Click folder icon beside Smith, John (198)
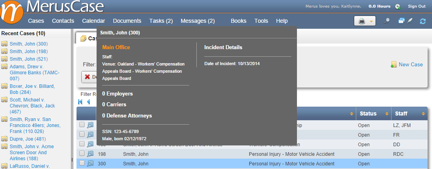This screenshot has height=169, width=432. pyautogui.click(x=4, y=52)
